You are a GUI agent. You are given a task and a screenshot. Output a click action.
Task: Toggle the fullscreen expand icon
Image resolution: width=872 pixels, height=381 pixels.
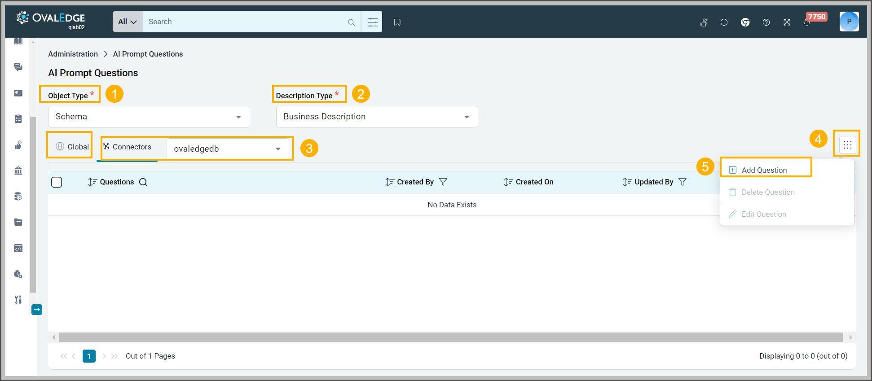pyautogui.click(x=787, y=22)
